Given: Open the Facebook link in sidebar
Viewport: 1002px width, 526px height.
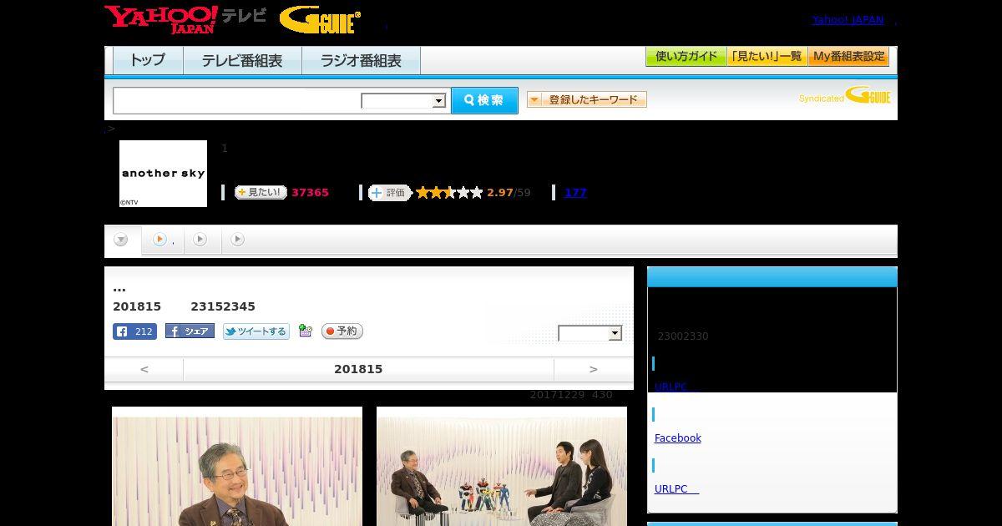Looking at the screenshot, I should [678, 437].
